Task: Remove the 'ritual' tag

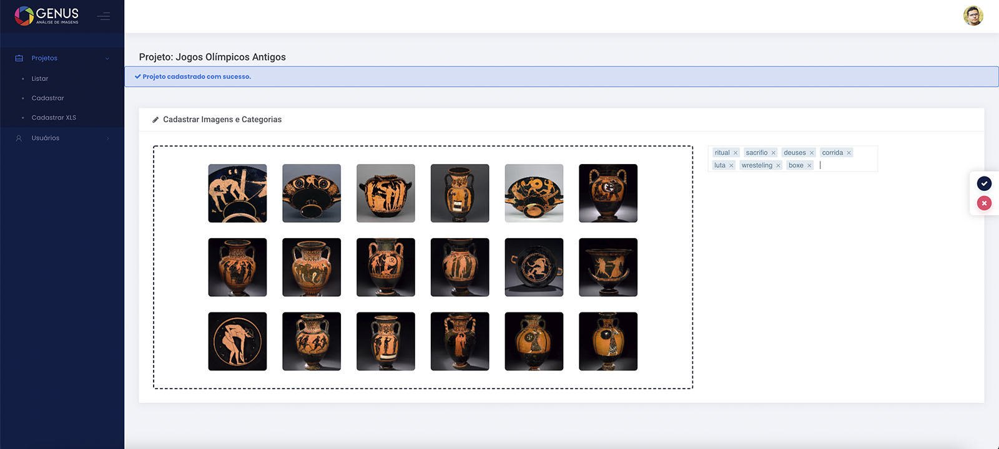Action: point(736,153)
